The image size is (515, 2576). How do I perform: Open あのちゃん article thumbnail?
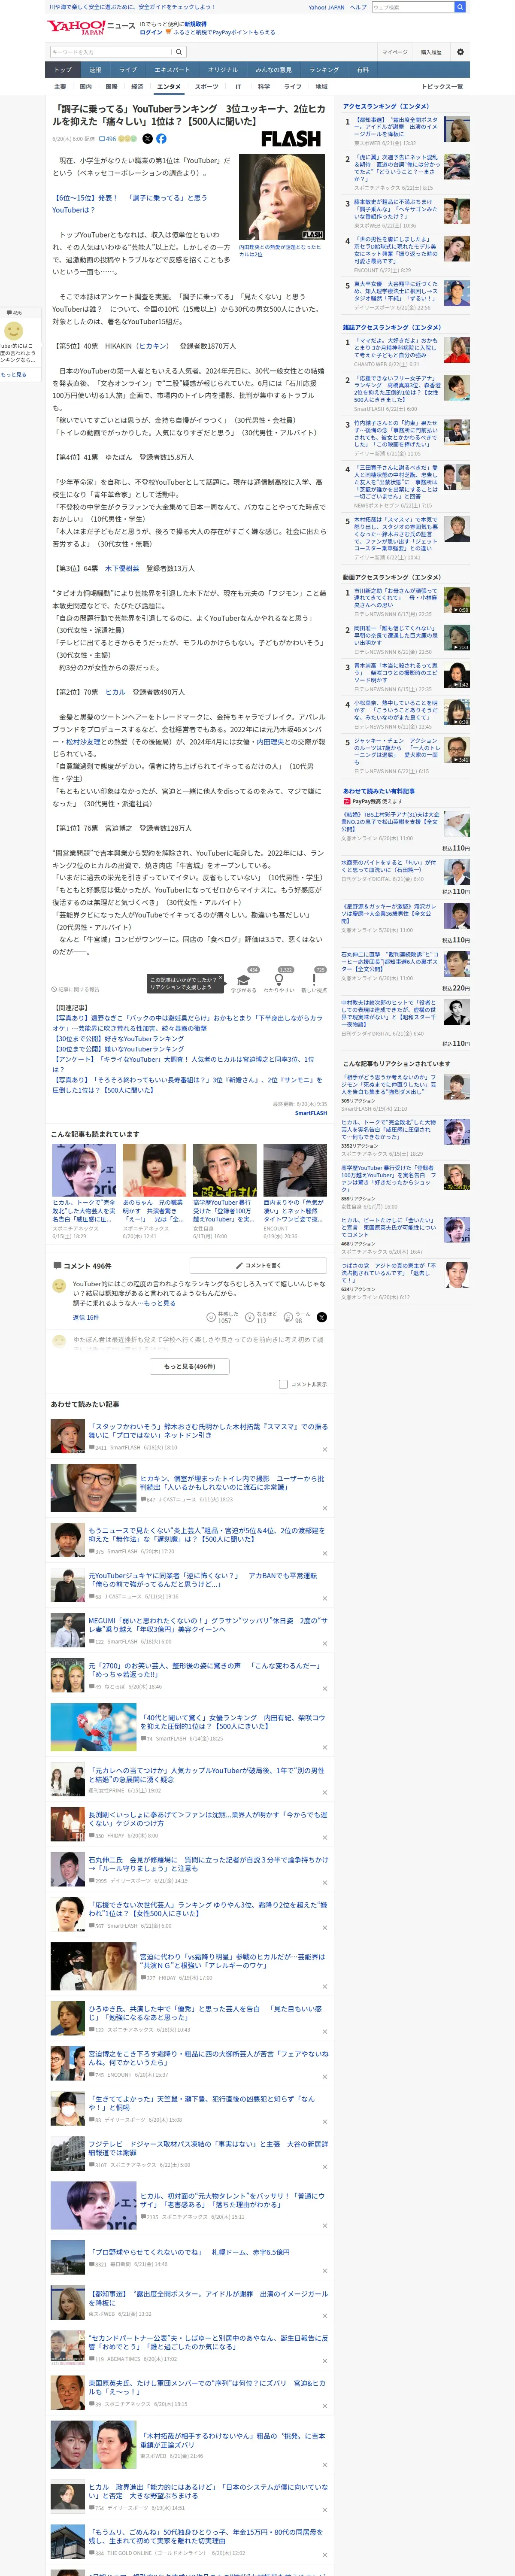click(154, 1170)
